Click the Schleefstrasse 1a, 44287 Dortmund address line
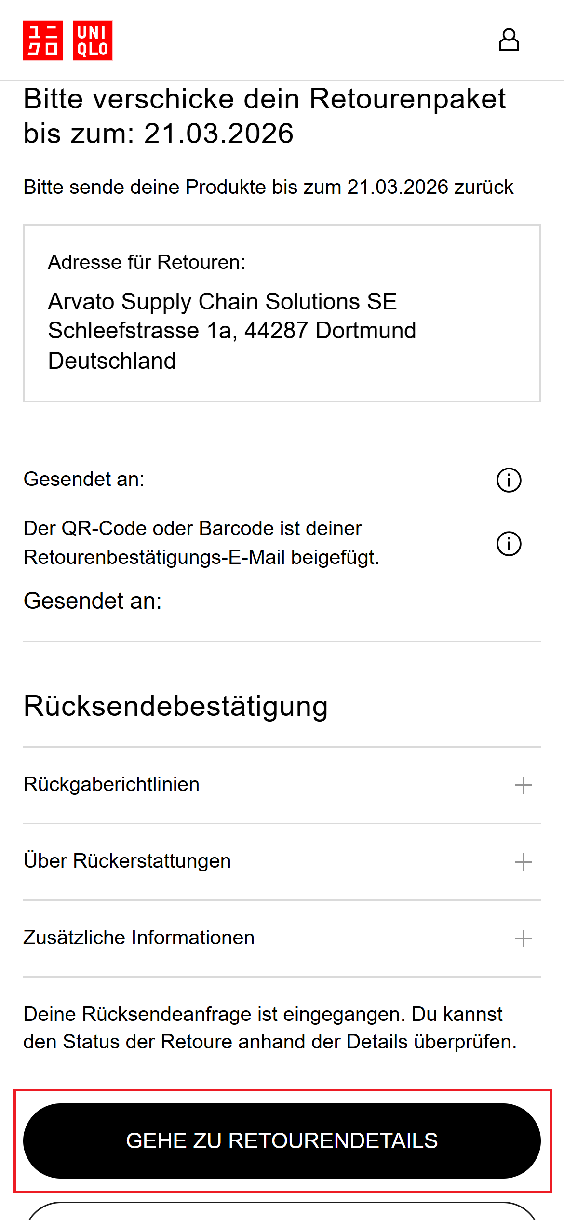Image resolution: width=564 pixels, height=1220 pixels. point(232,331)
